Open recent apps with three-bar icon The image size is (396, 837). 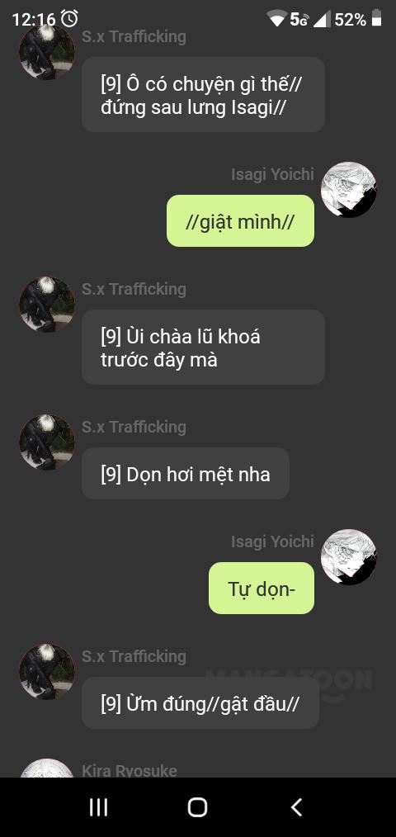pos(99,807)
